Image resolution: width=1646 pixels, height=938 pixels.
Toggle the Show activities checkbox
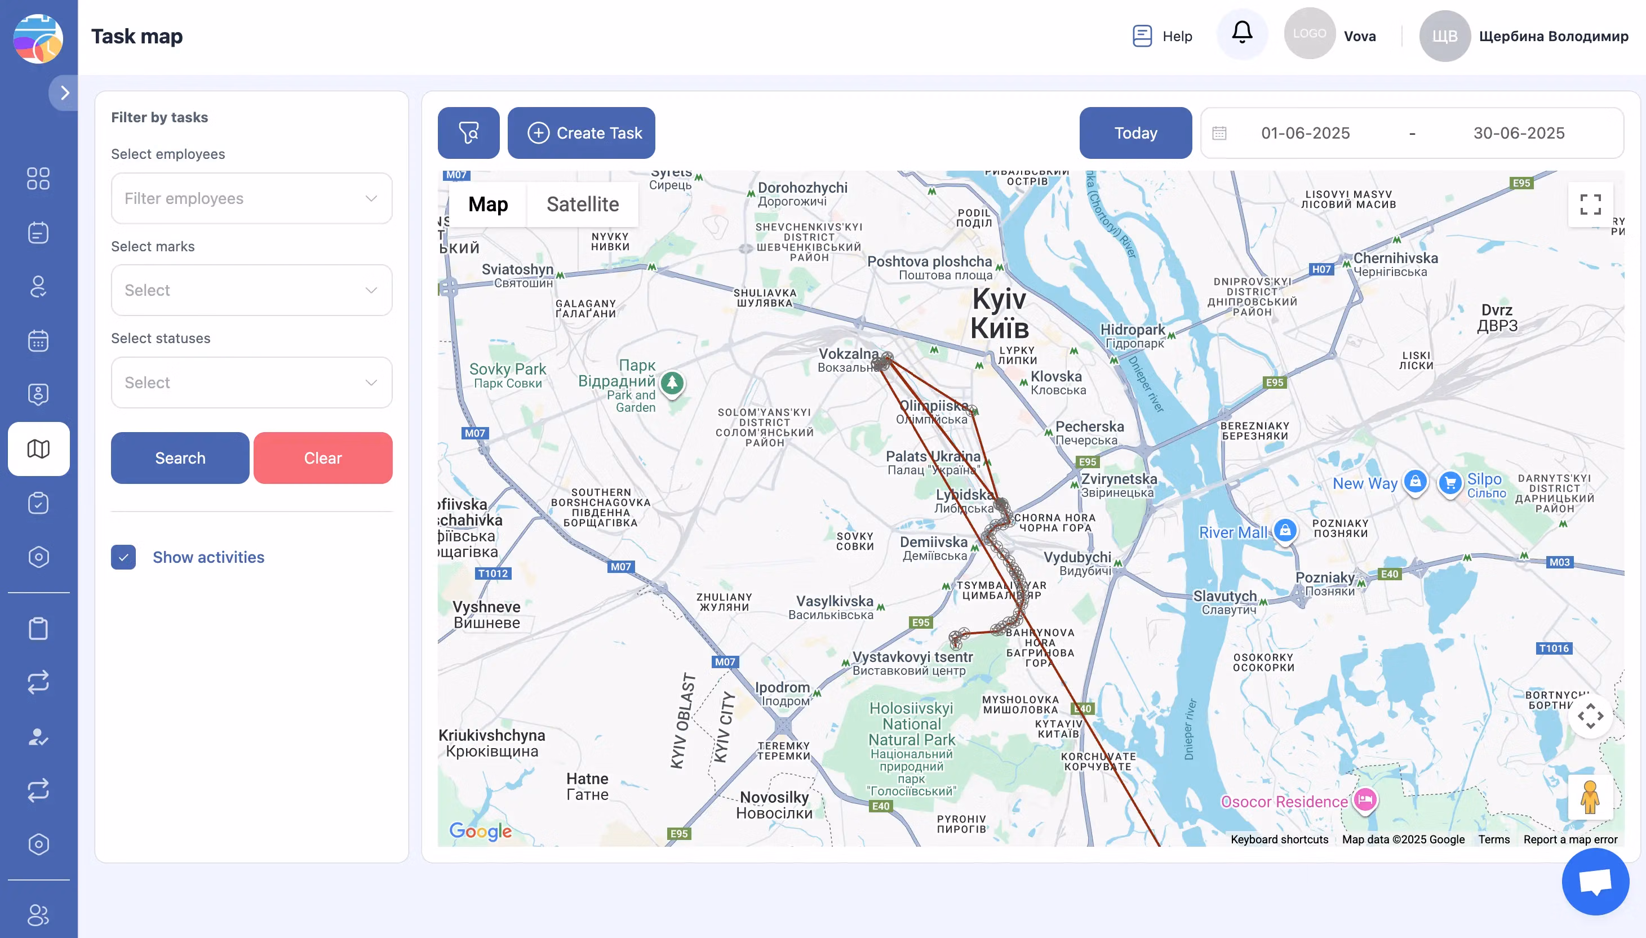pyautogui.click(x=124, y=557)
